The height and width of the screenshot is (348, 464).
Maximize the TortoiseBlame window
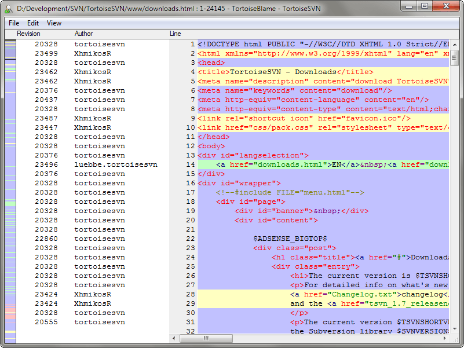(425, 6)
